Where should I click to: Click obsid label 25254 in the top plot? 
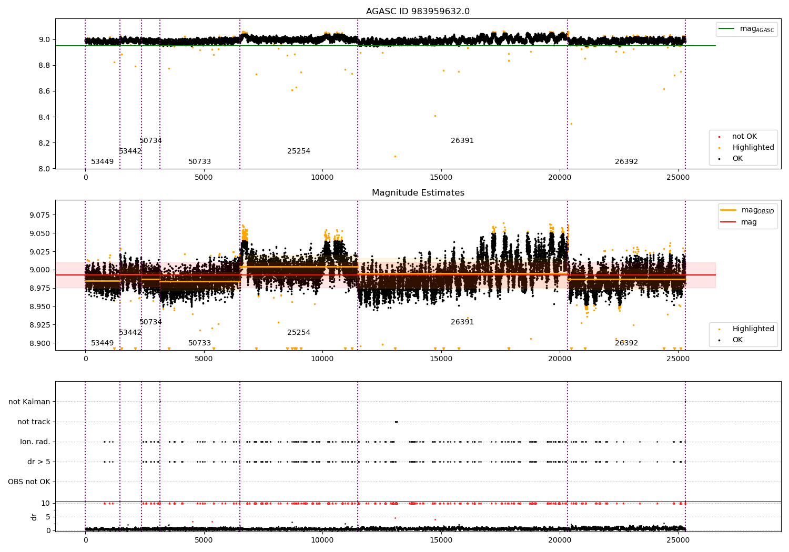(299, 151)
